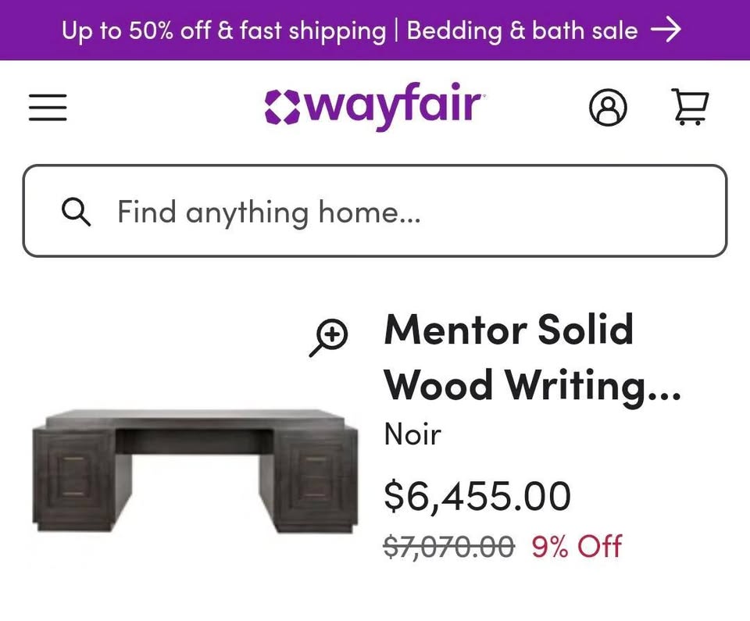Click the desk's right drawer cabinet in photo
This screenshot has width=750, height=621.
tap(314, 478)
